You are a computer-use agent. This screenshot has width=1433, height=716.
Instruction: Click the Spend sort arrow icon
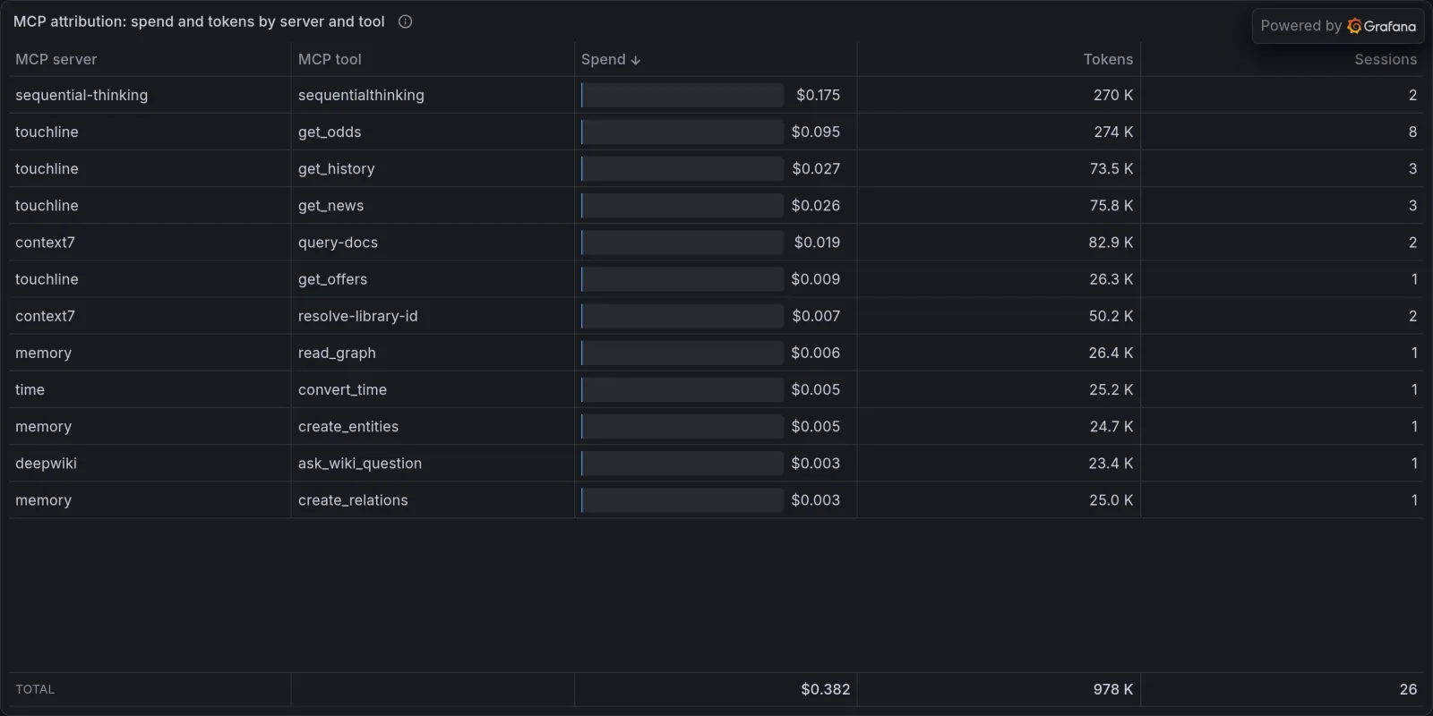636,60
